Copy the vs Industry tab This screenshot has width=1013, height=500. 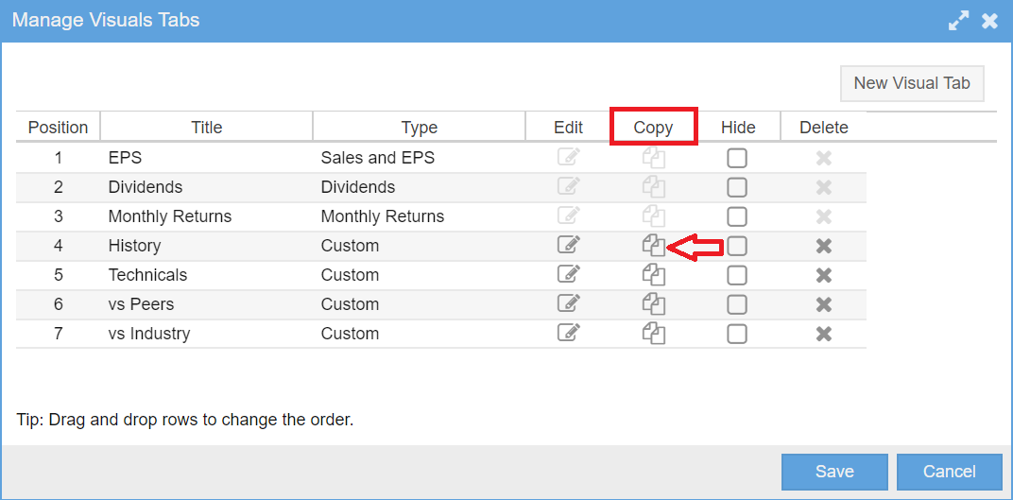click(654, 334)
